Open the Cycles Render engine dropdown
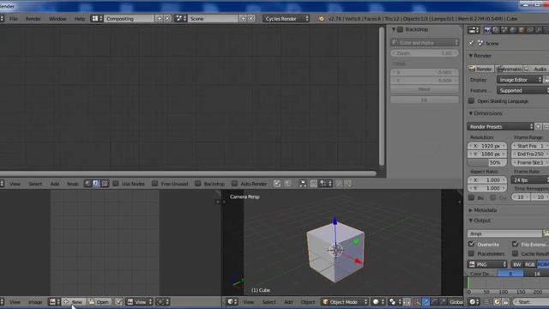The image size is (549, 309). pyautogui.click(x=287, y=19)
